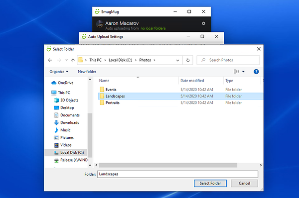Change view layout icon
This screenshot has height=198, width=299.
click(x=236, y=72)
